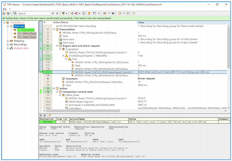This screenshot has width=232, height=161.
Task: Collapse the If InitialEngineSpeed row
Action: [63, 55]
